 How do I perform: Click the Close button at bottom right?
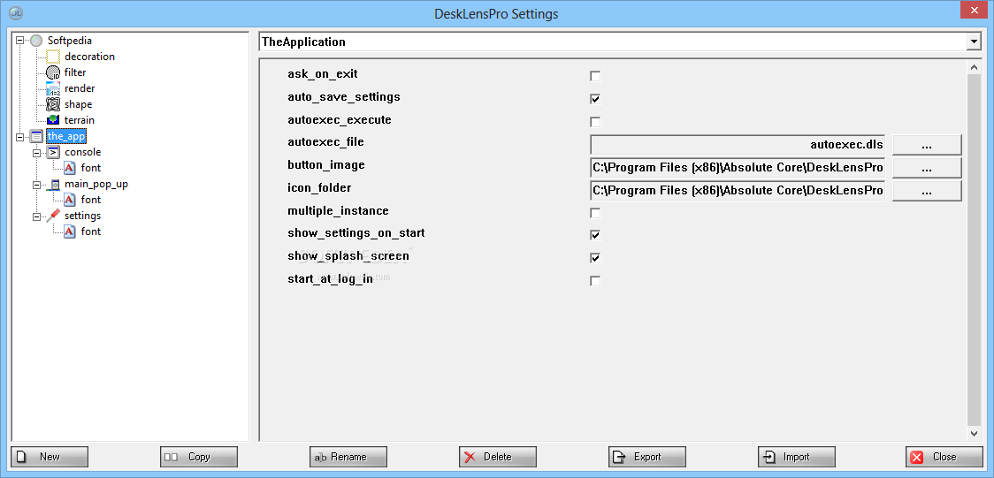(944, 457)
